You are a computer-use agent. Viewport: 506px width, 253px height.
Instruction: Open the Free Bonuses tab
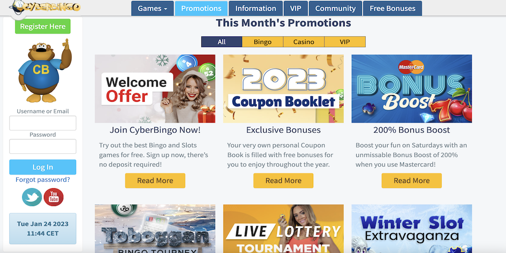393,9
